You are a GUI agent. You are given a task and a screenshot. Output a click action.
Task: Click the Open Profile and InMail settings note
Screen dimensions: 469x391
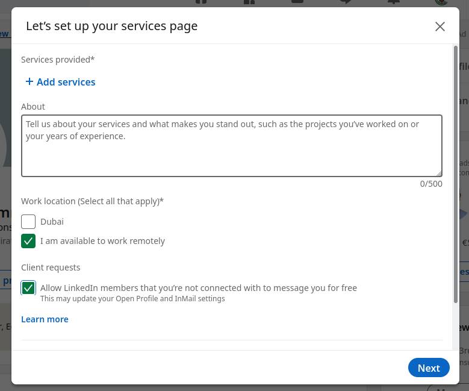tap(132, 299)
